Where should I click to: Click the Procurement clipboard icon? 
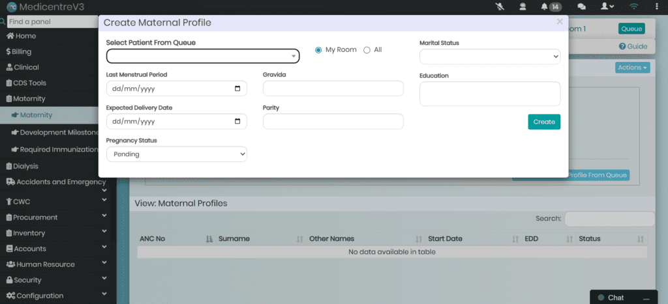pos(9,217)
